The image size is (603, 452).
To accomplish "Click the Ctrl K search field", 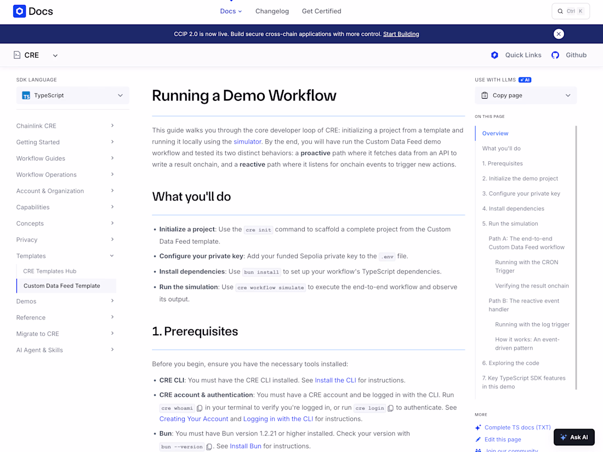I will (571, 11).
